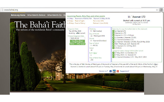Copy format B 'Azamat 11, 172'
The width and height of the screenshot is (164, 102).
(x=113, y=33)
